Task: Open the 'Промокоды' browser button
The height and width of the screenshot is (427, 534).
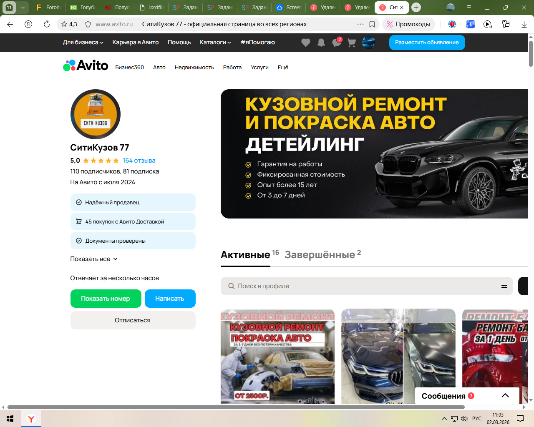Action: 408,24
